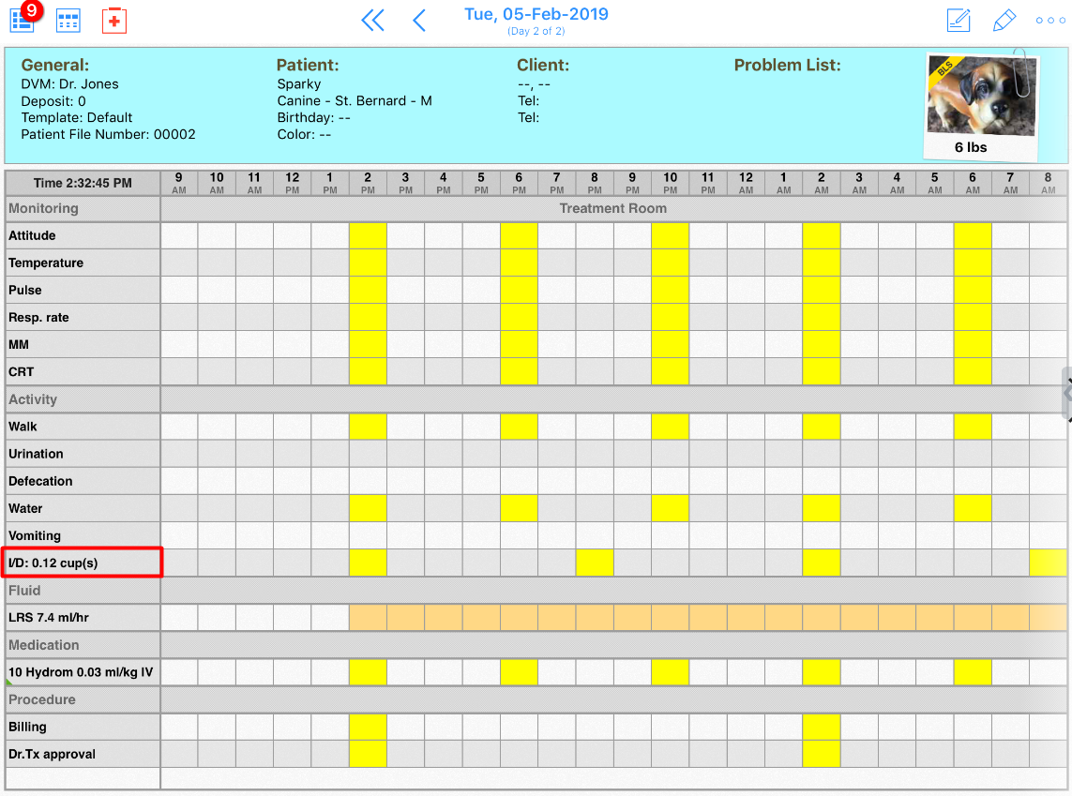This screenshot has height=796, width=1072.
Task: Tap the yellow Hydrom cell at 10 PM
Action: tap(670, 672)
